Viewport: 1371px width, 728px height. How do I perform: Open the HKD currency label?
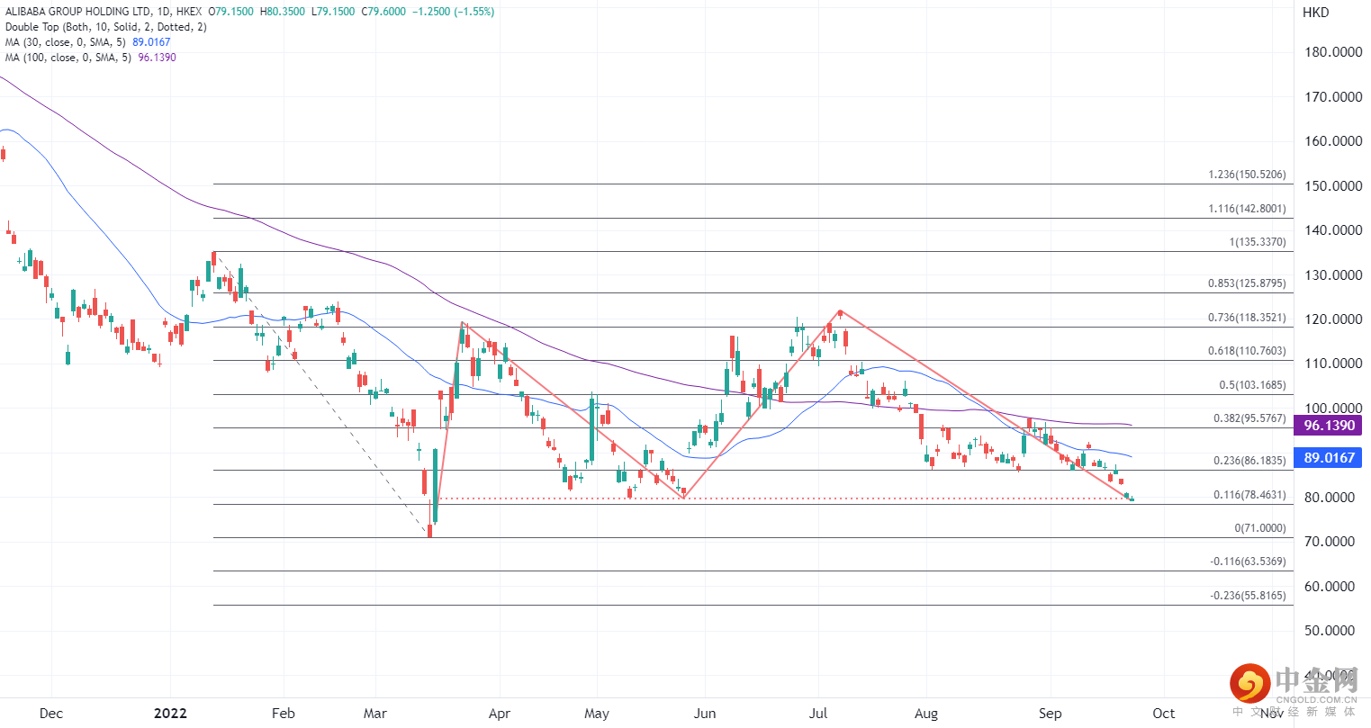coord(1315,13)
